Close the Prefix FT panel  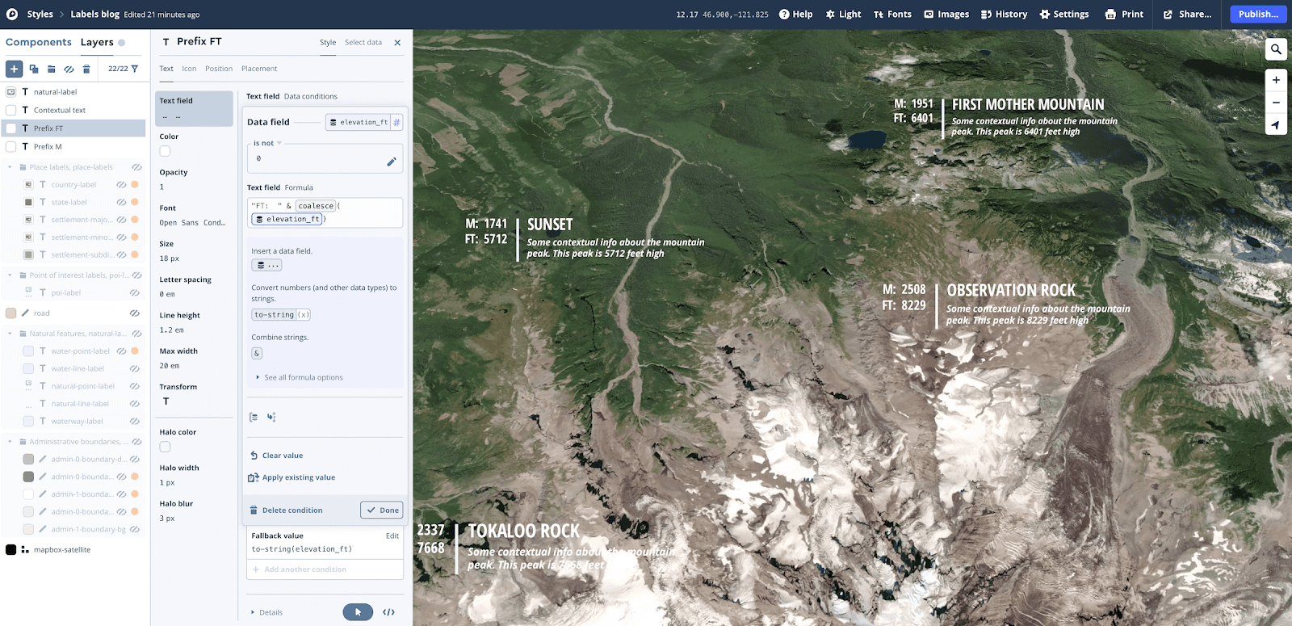(x=397, y=43)
